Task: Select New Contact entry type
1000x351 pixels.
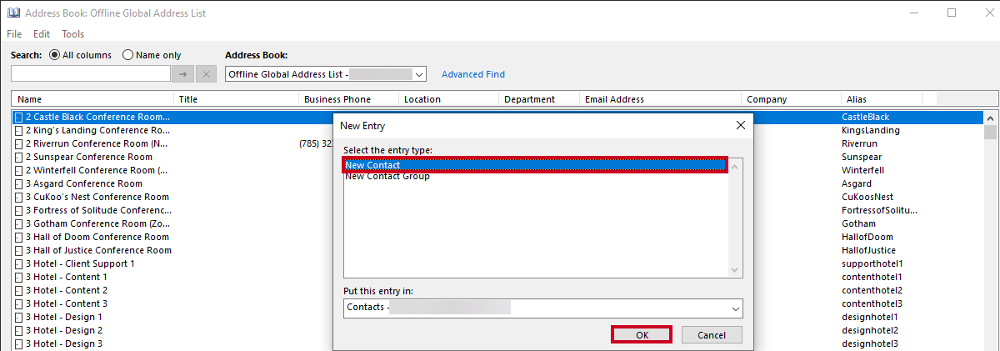Action: (x=535, y=165)
